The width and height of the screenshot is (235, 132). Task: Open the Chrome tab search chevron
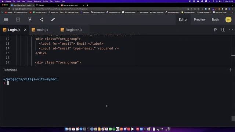233,5
